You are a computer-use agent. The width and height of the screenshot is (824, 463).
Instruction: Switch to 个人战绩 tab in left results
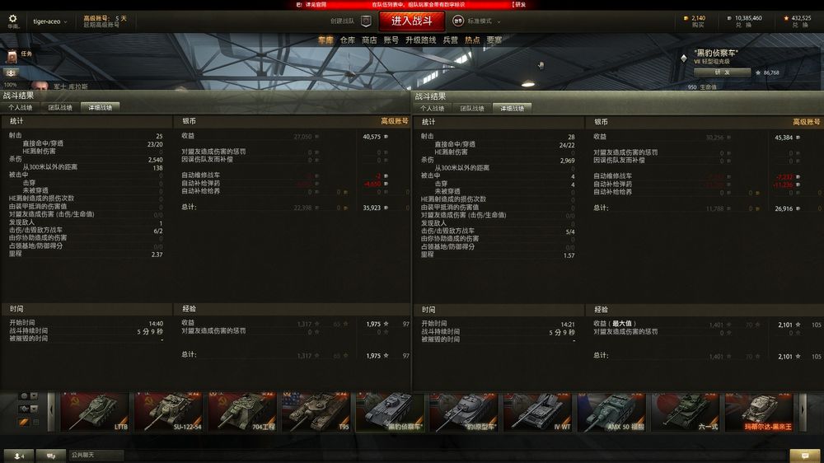21,107
